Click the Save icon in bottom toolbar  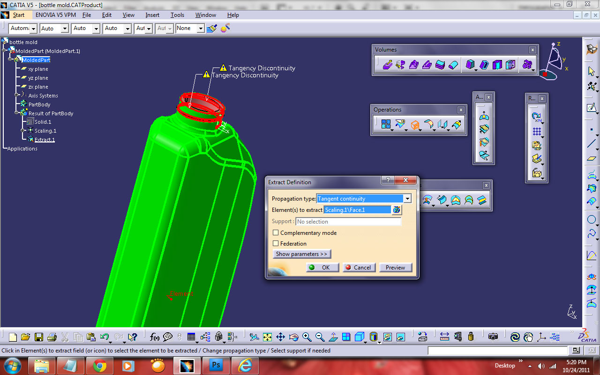[x=39, y=337]
